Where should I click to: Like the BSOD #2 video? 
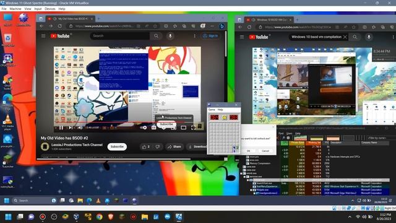pos(146,147)
